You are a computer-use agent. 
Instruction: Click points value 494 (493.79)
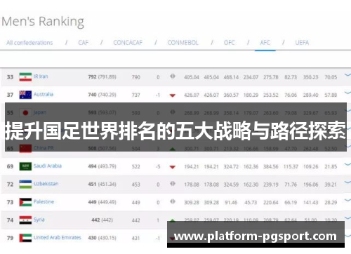(102, 166)
